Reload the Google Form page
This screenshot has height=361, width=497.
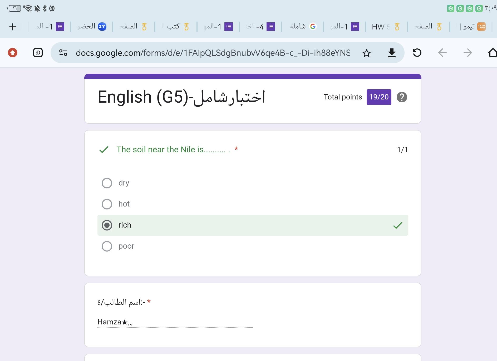tap(417, 53)
